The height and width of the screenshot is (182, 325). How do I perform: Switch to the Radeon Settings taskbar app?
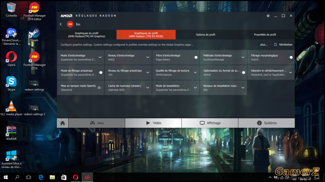tap(87, 177)
